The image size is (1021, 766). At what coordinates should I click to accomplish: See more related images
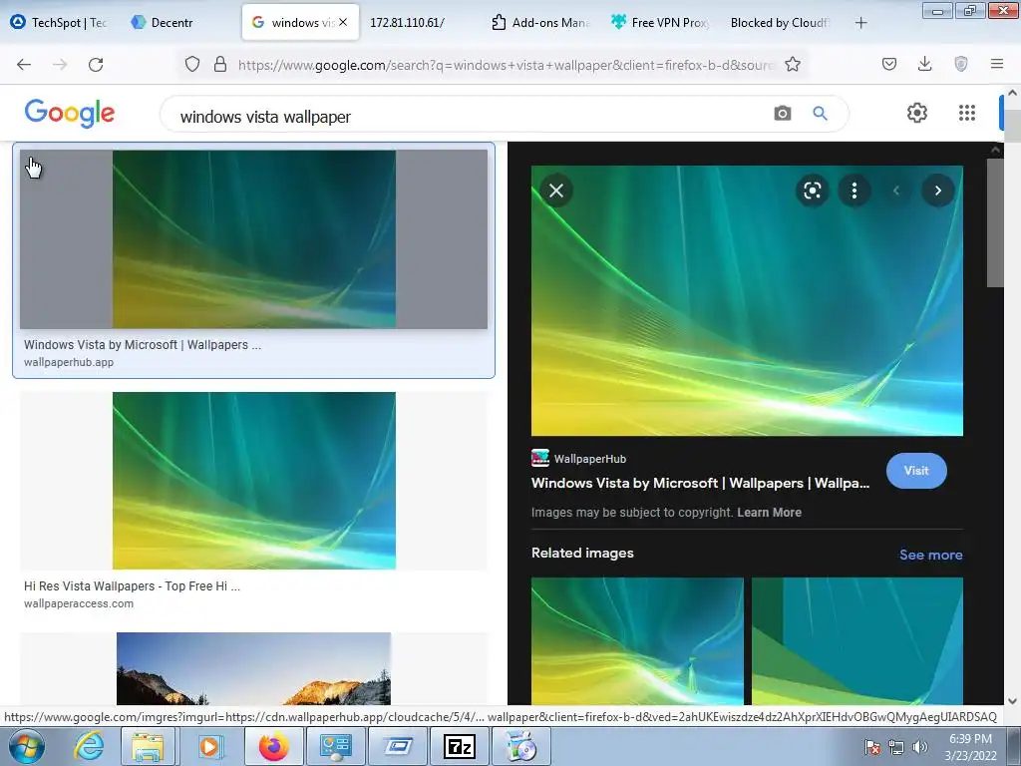pos(930,555)
